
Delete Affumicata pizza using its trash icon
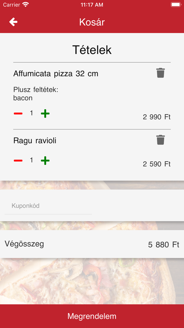pos(161,73)
